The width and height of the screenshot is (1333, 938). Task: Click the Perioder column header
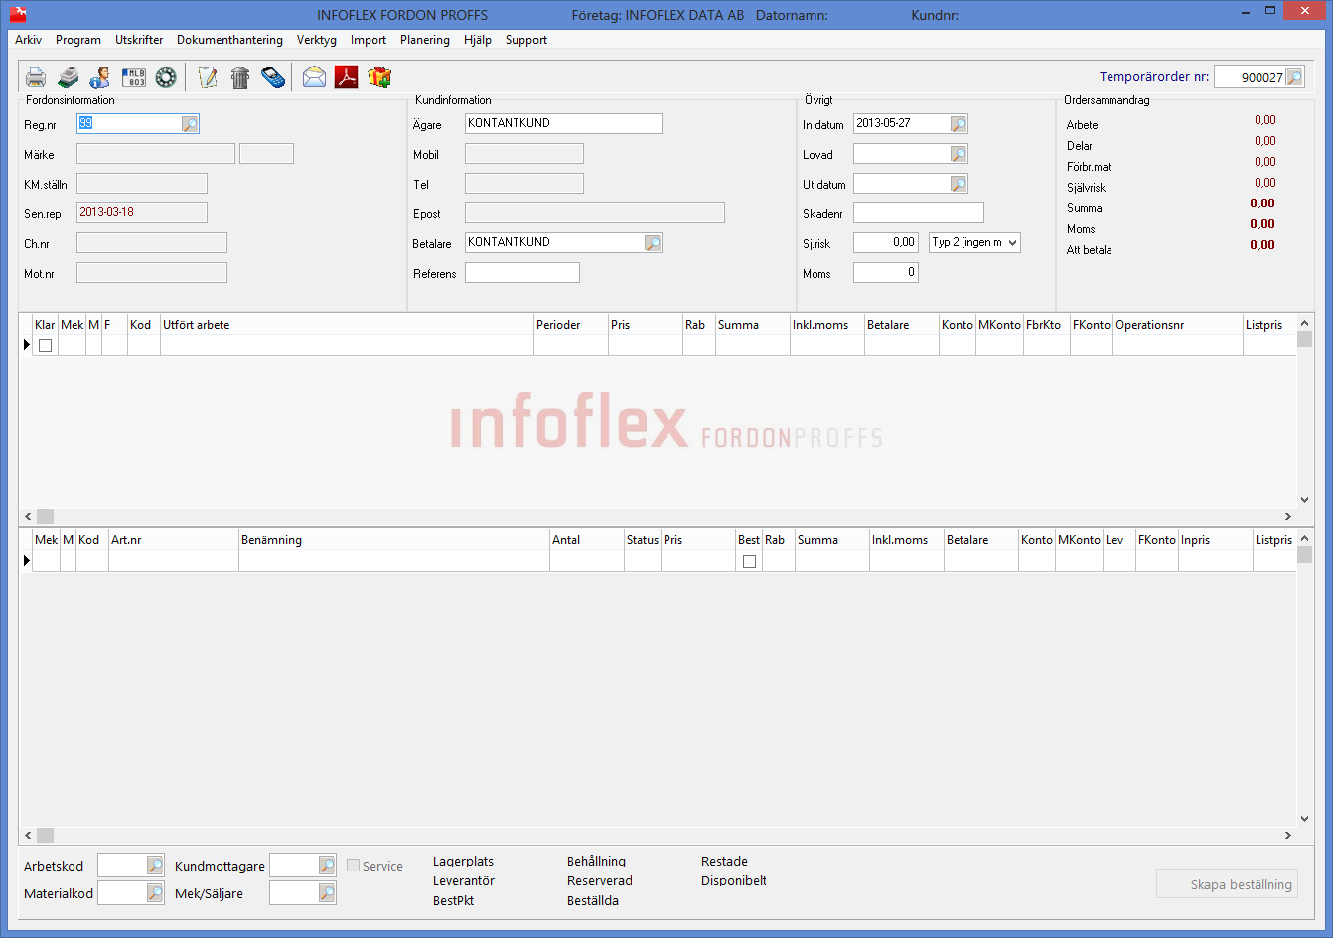tap(571, 325)
